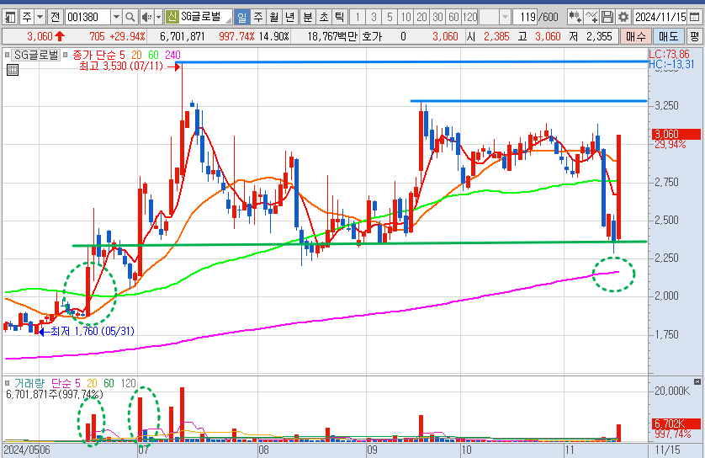Select interval 10 button
Viewport: 705px width, 458px height.
406,18
